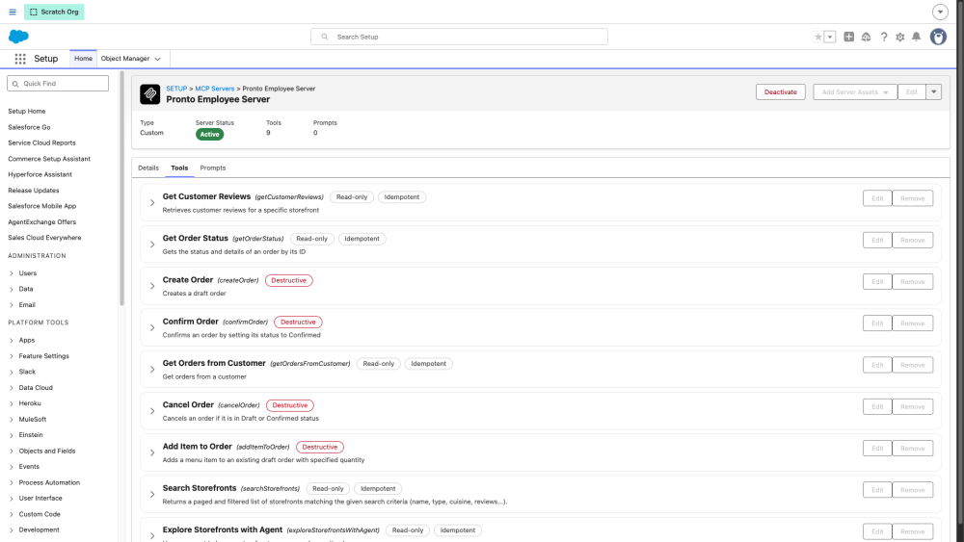Viewport: 964px width, 542px height.
Task: Click Edit for Create Order
Action: (x=877, y=282)
